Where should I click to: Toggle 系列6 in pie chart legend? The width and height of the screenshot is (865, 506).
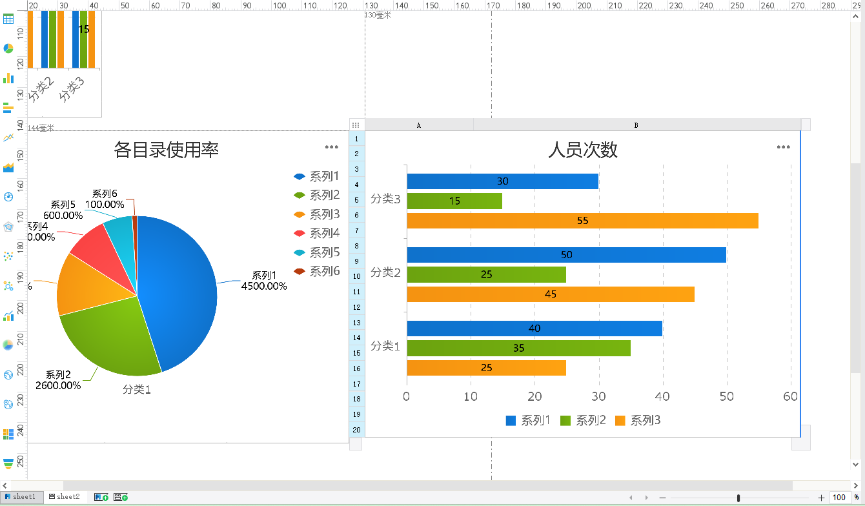pos(316,271)
